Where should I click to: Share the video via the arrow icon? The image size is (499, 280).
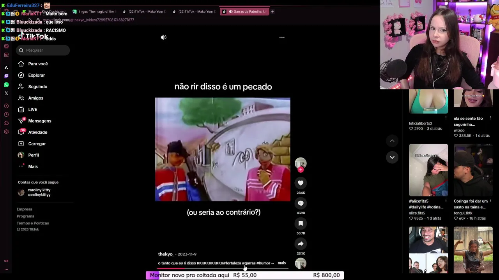[301, 244]
